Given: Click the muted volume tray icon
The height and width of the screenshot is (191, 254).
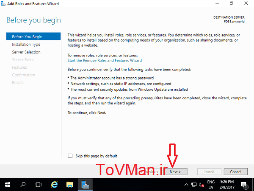Looking at the screenshot, I should click(x=201, y=185).
